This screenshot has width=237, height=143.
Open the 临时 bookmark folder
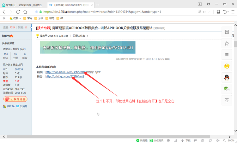50,18
